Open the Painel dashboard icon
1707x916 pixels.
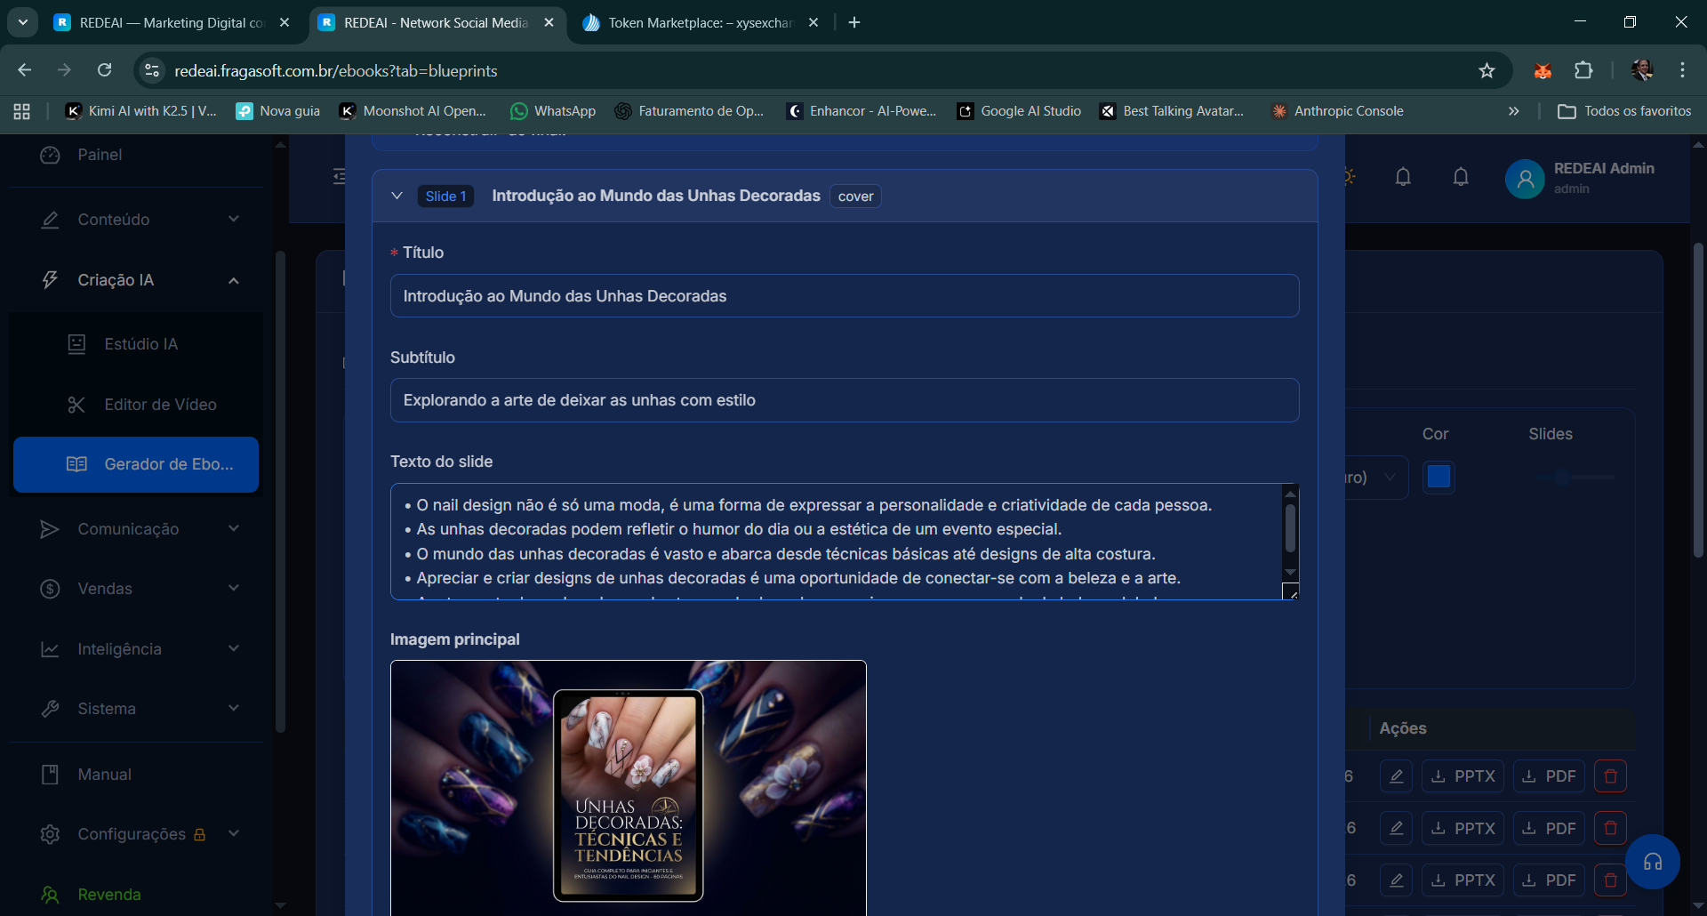tap(50, 155)
